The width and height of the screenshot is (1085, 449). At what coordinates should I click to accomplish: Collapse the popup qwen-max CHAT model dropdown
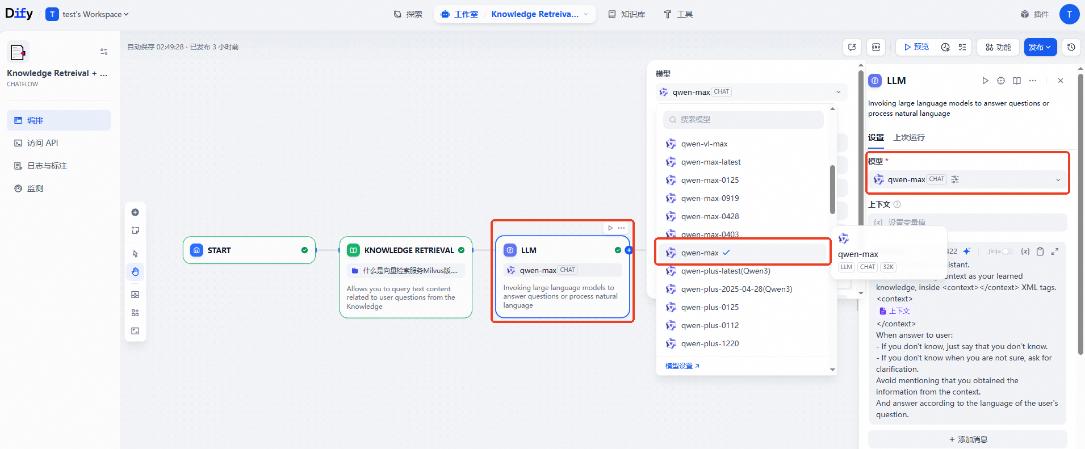tap(751, 92)
